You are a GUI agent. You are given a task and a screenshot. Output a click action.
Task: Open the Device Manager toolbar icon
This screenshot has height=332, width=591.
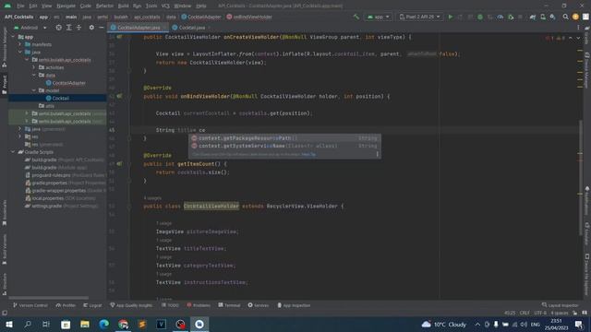click(x=543, y=17)
